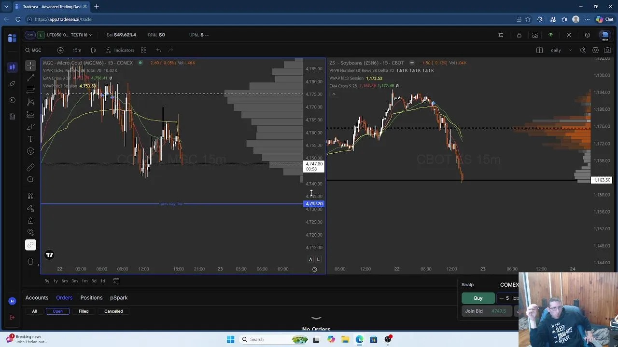The image size is (618, 347).
Task: Set chart range to 1d
Action: coord(102,281)
